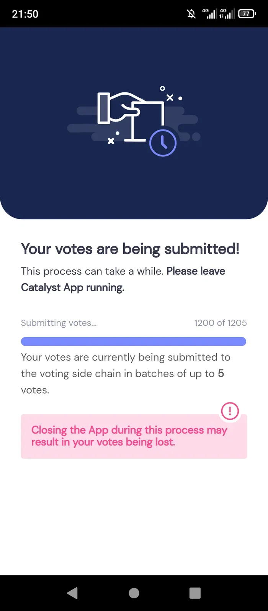Tap the small x mark above the ballot box

point(170,98)
